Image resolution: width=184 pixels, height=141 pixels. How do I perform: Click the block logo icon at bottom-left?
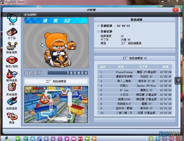7,139
